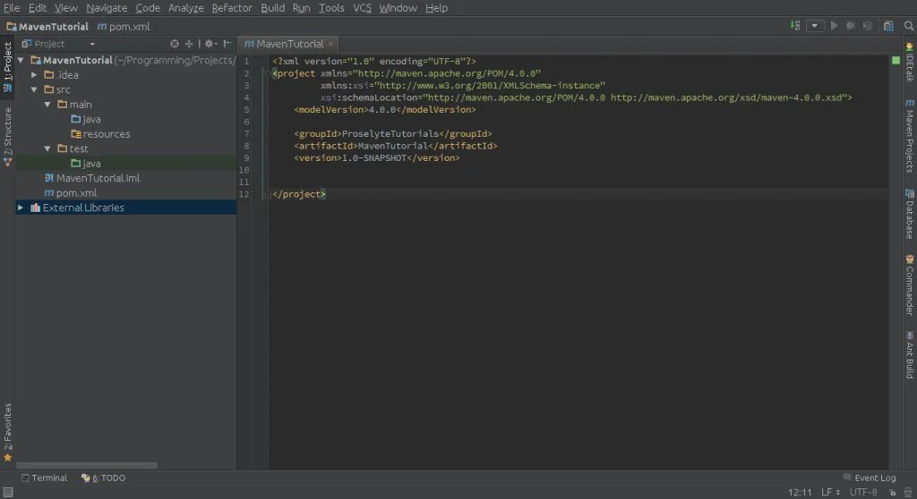Toggle the read-only lock icon

coord(893,493)
